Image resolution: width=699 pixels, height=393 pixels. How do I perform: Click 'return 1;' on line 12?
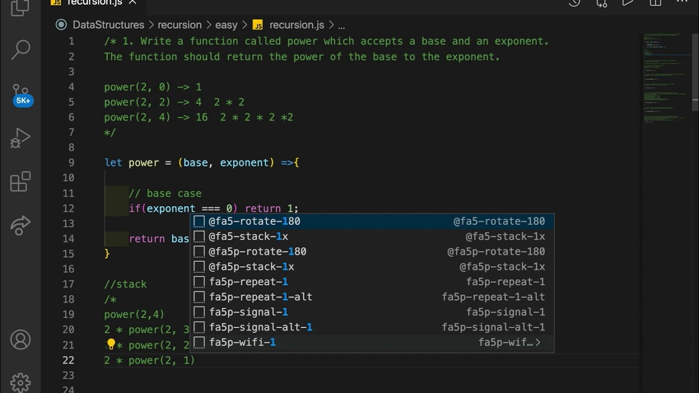[272, 209]
